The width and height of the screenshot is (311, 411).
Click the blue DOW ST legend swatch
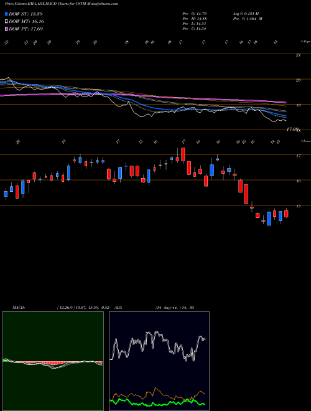click(x=7, y=14)
